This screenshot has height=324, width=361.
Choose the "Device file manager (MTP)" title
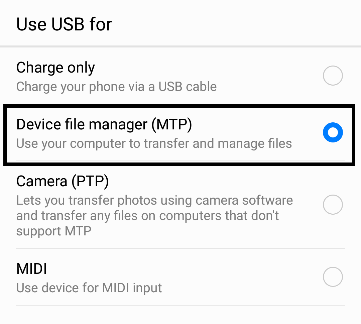click(104, 124)
